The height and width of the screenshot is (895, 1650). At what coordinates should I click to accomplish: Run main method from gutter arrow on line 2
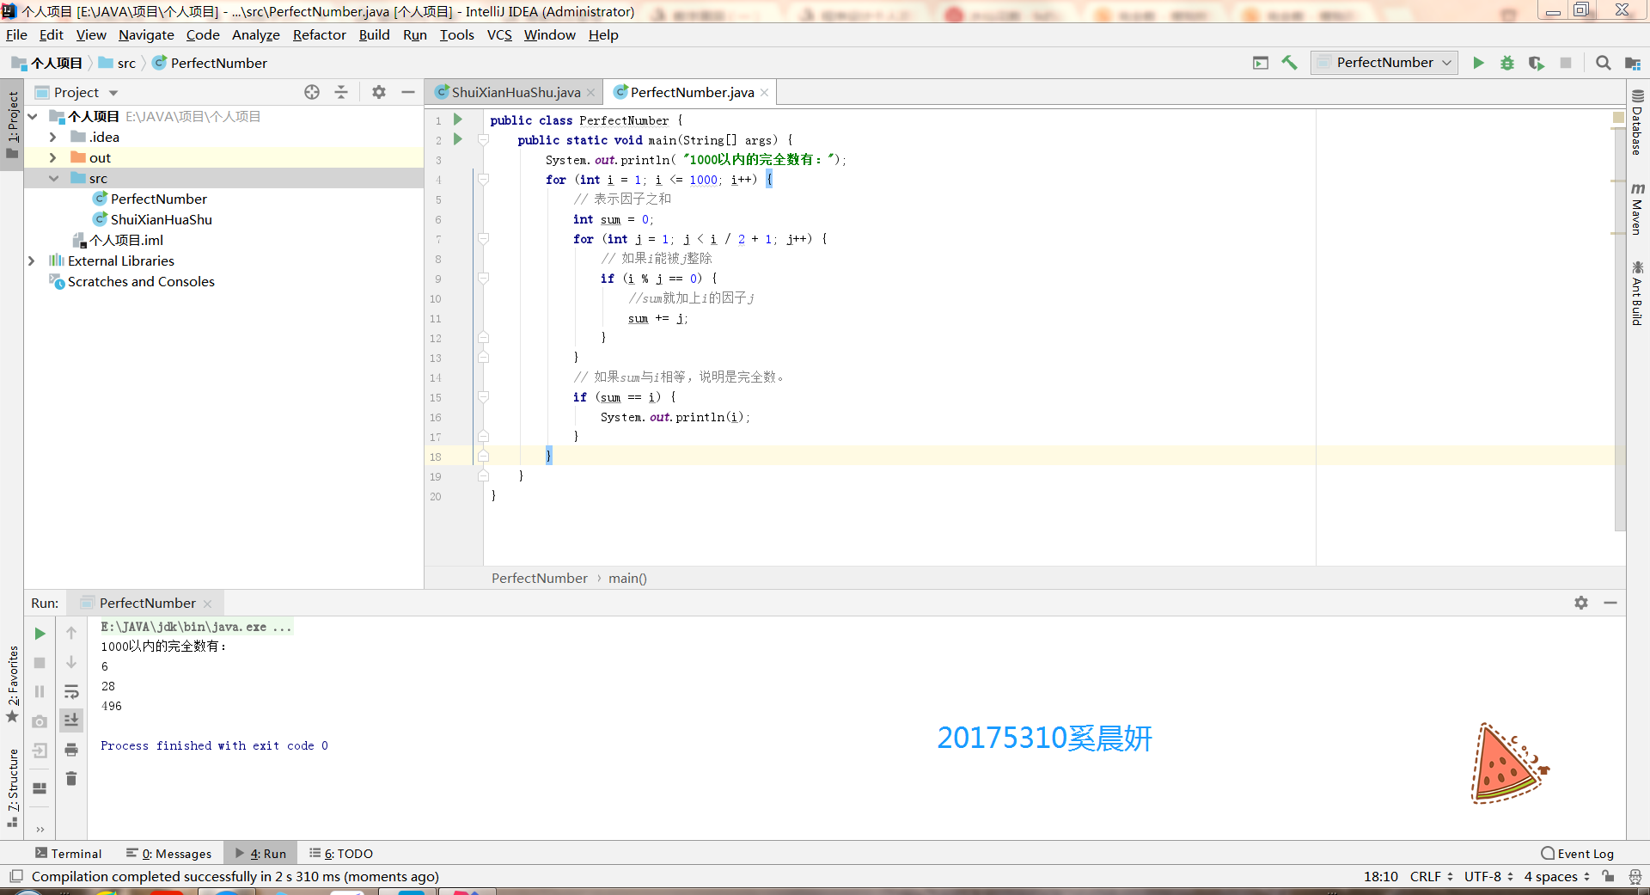(x=458, y=139)
